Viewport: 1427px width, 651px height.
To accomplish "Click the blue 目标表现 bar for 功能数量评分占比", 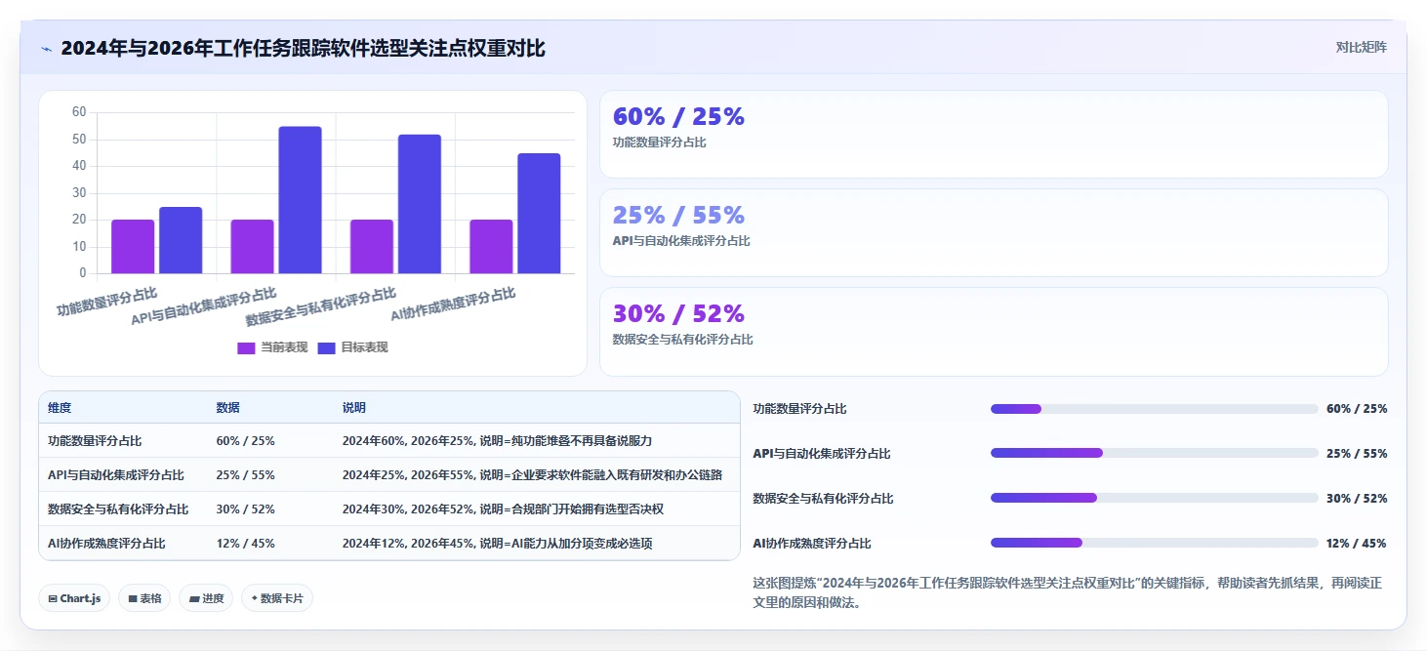I will point(181,240).
